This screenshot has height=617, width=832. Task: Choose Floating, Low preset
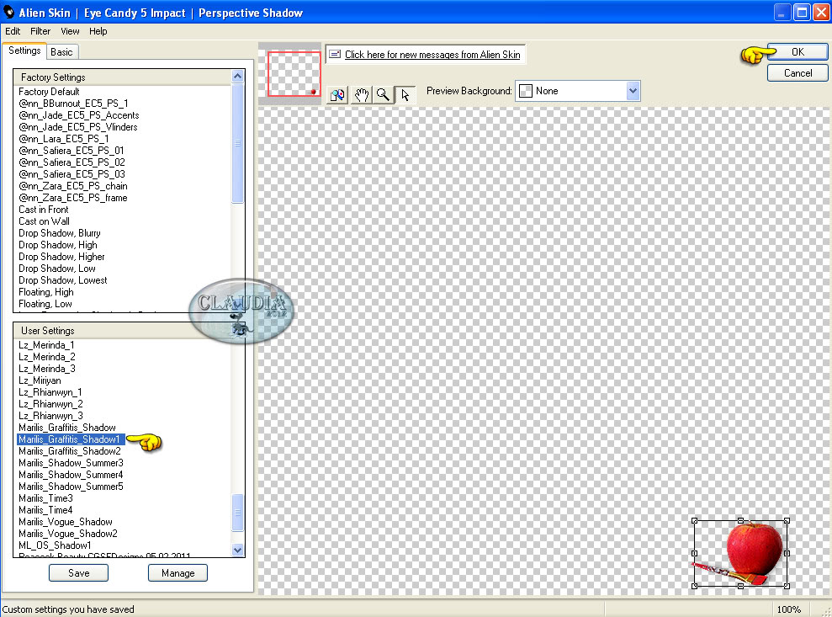click(45, 304)
